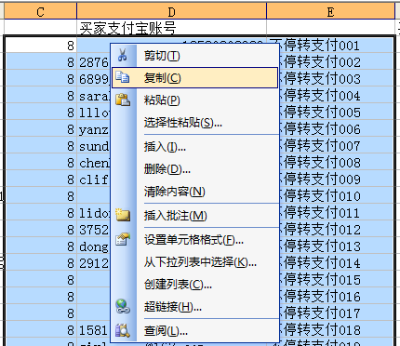Select 从下拉列表中选择(K)... entry
The width and height of the screenshot is (400, 346).
194,262
